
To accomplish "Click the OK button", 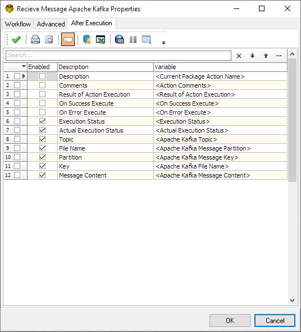I will click(230, 321).
